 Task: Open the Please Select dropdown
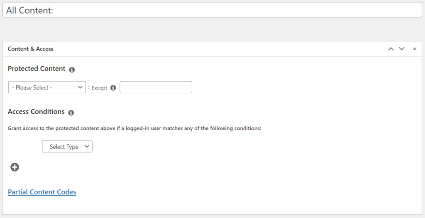point(47,87)
